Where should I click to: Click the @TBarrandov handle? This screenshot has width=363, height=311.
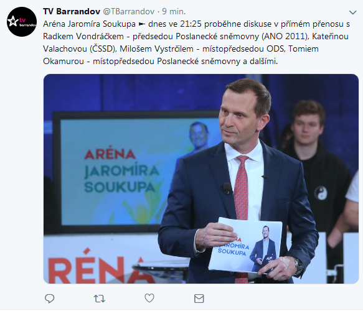pyautogui.click(x=128, y=11)
